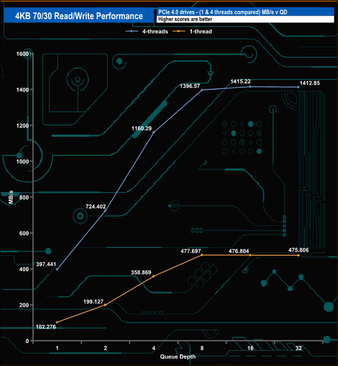The height and width of the screenshot is (366, 338).
Task: Click the 0 y-axis tick label
Action: point(27,341)
